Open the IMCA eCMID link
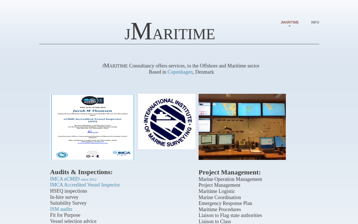Viewport: 358px width, 224px height. point(65,179)
